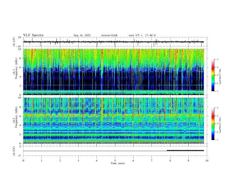Click the "-5" tick on ch.1 colorbar
233x180 pixels.
tap(217, 75)
